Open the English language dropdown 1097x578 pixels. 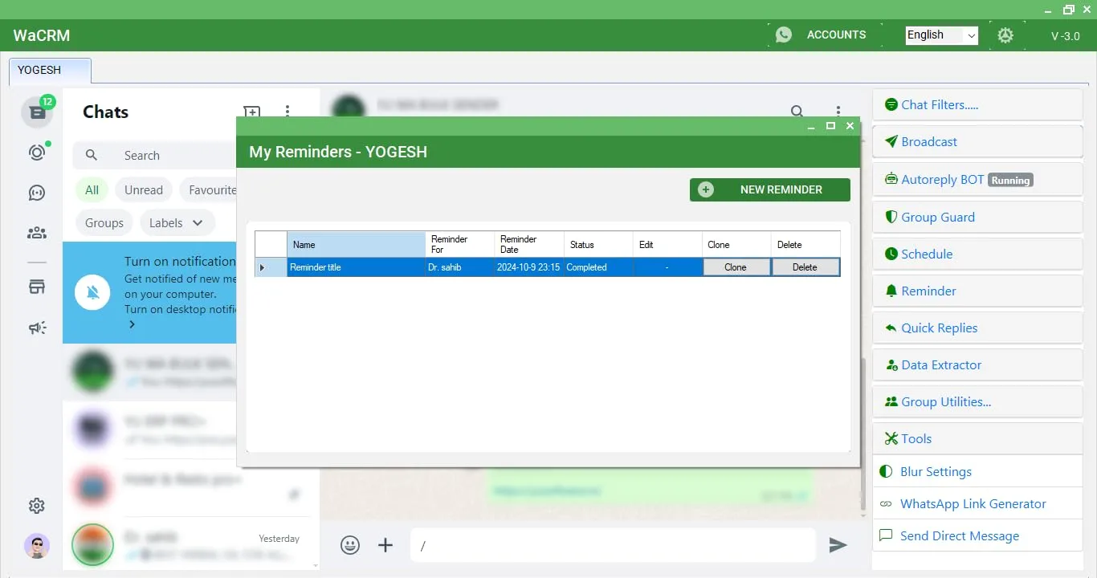coord(941,35)
